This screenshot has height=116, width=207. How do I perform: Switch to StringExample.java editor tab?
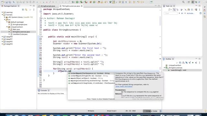[48, 6]
